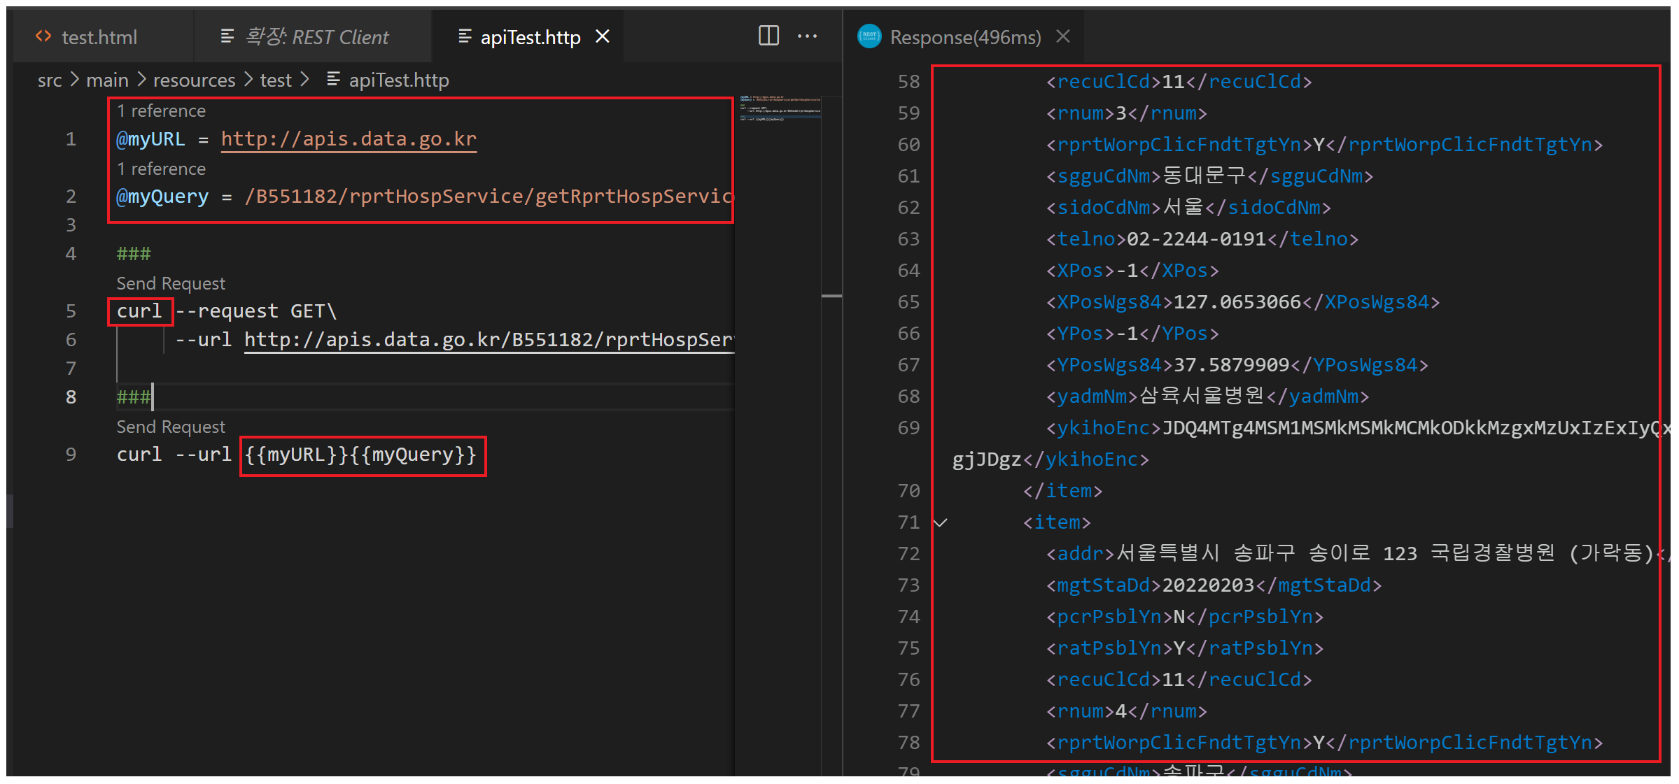The height and width of the screenshot is (784, 1679).
Task: Open the http://apis.data.go.kr link on line 1
Action: click(x=349, y=139)
